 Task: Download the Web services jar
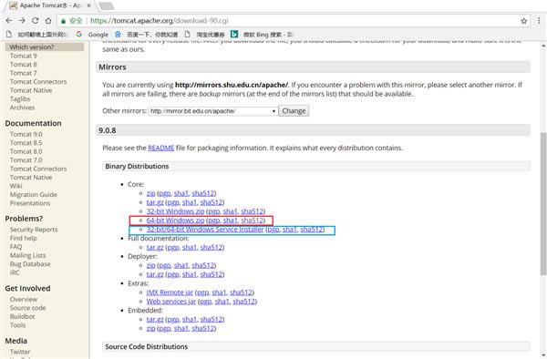[171, 302]
